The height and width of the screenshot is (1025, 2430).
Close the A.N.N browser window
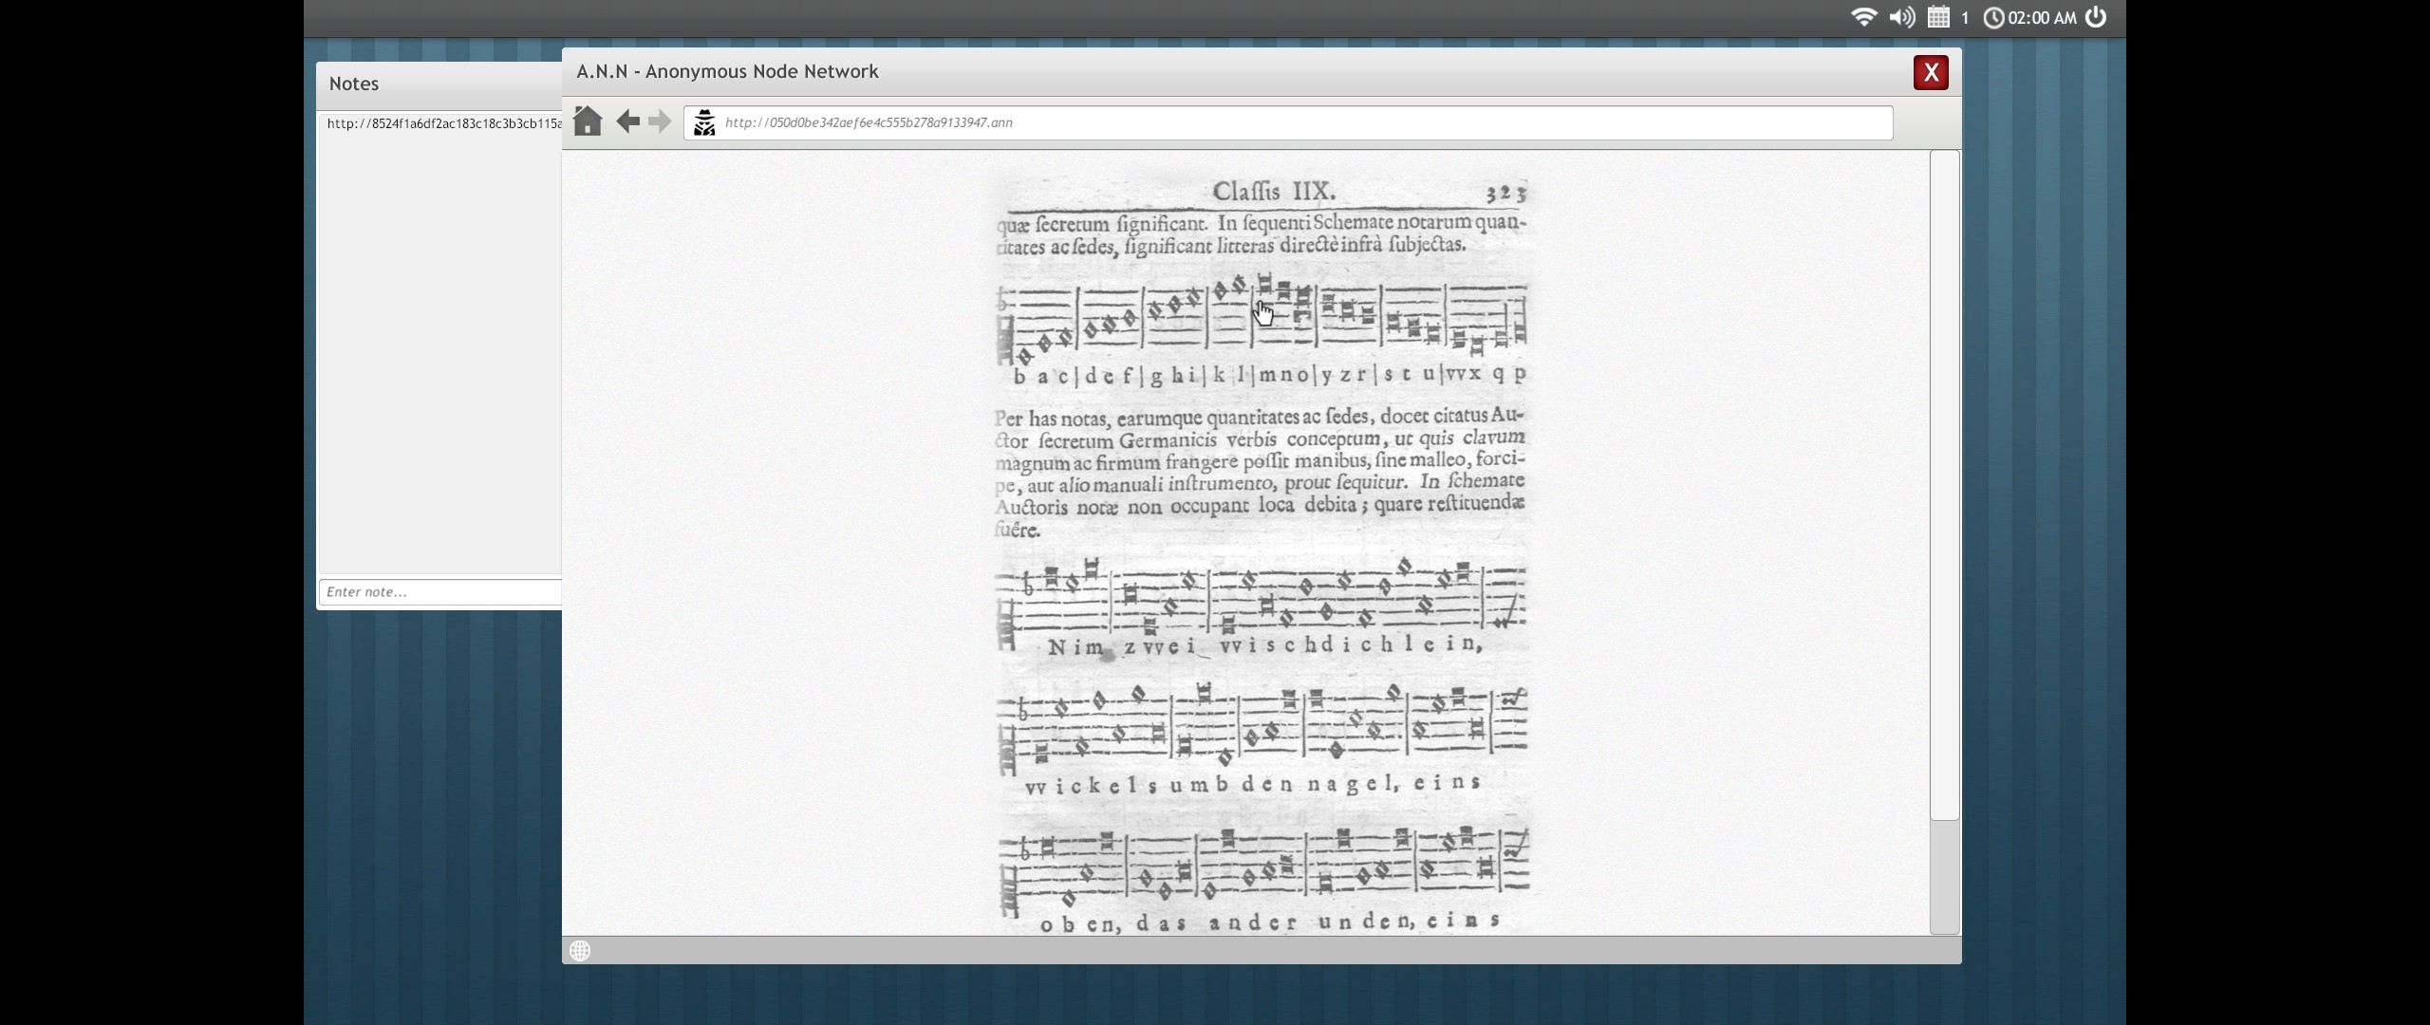pyautogui.click(x=1930, y=72)
